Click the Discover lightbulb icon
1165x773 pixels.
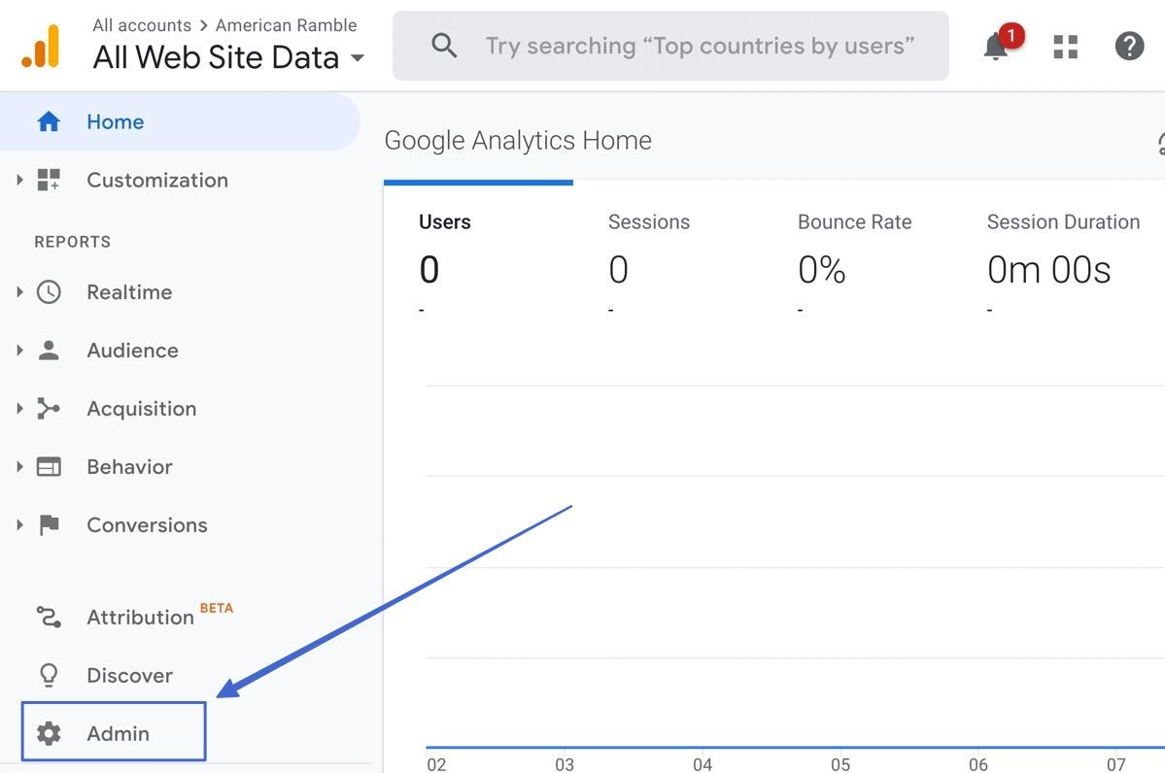(49, 675)
